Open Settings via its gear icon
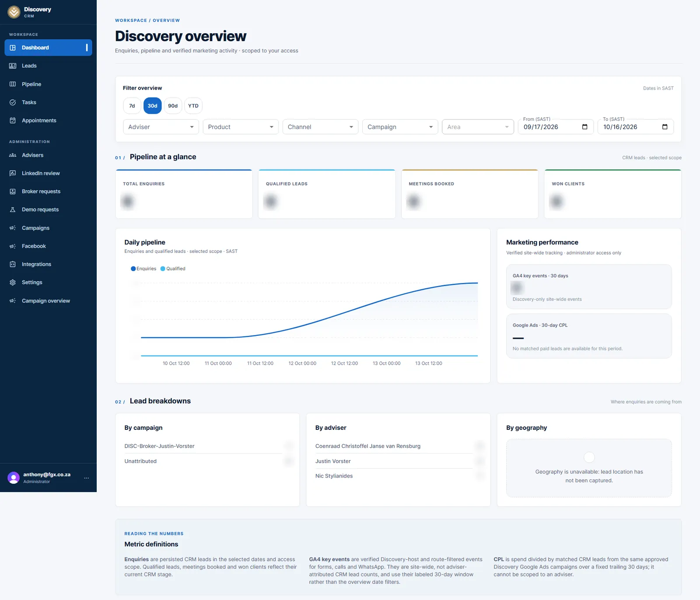 [13, 283]
